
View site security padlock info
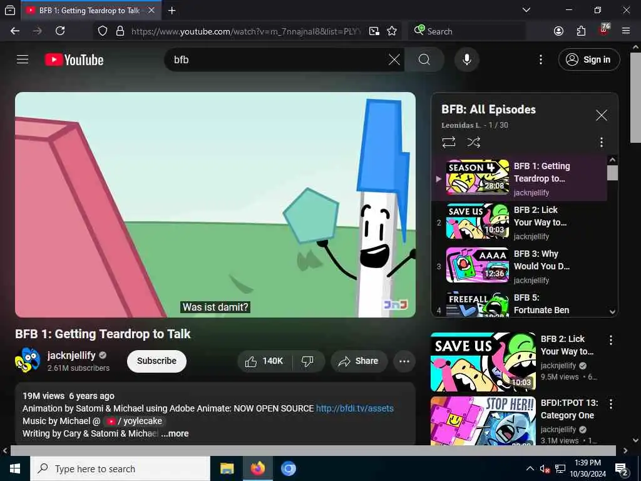(x=120, y=31)
